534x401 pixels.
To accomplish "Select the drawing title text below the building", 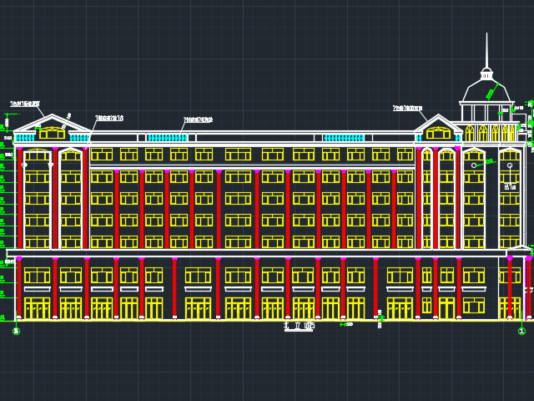I will point(299,326).
